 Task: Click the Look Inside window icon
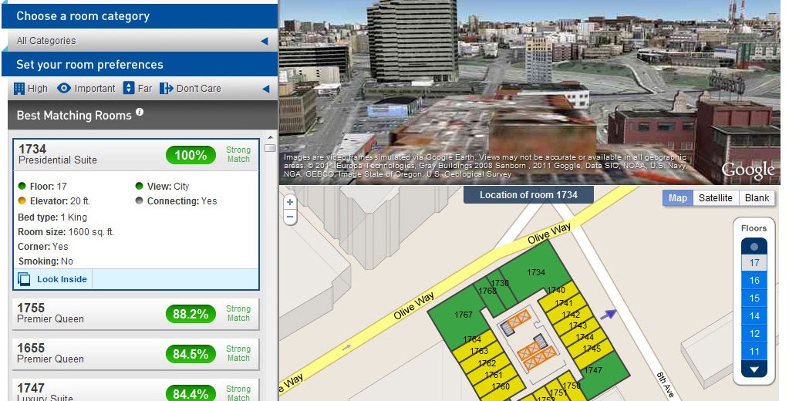click(x=24, y=279)
